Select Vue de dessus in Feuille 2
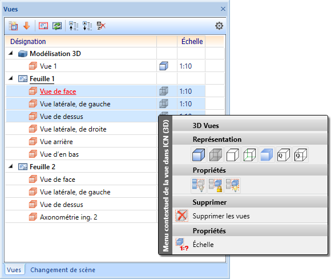The height and width of the screenshot is (279, 331). [x=62, y=204]
